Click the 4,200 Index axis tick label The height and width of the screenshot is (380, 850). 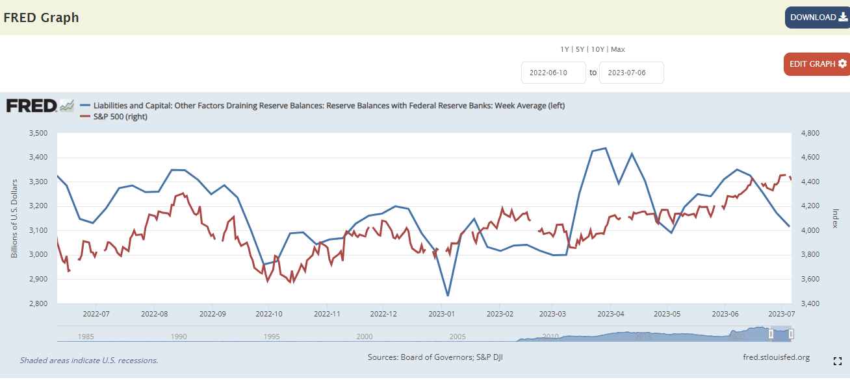(810, 206)
